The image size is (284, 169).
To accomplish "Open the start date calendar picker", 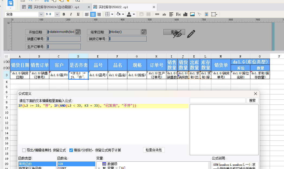I will (78, 32).
